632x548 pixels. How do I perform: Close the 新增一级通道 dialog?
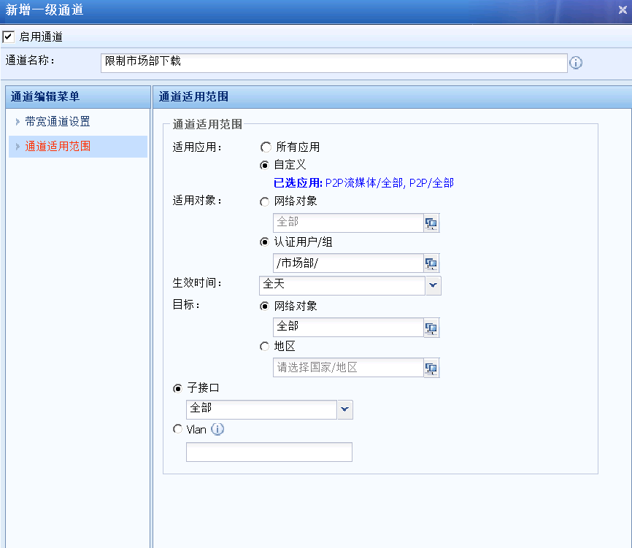point(623,10)
